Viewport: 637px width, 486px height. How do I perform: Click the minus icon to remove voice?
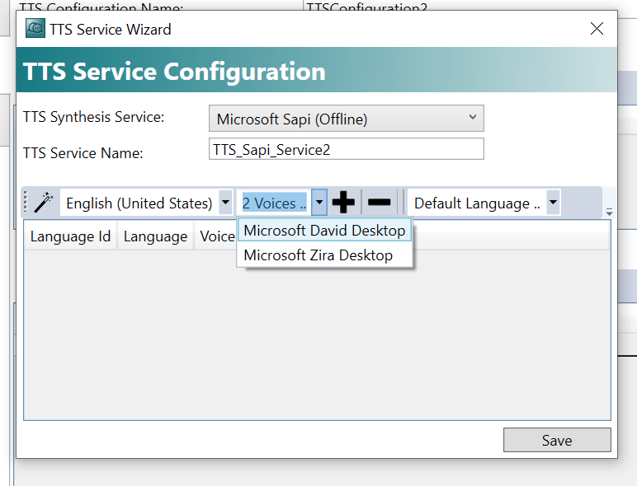[x=379, y=202]
